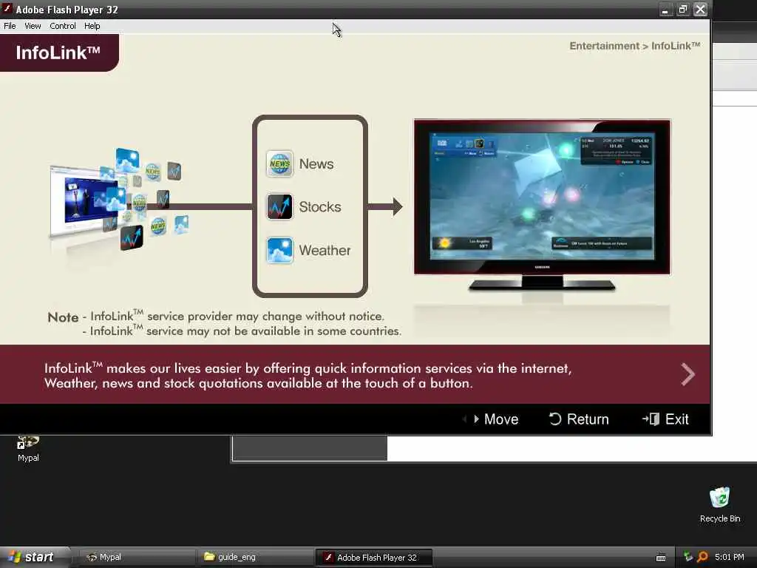The image size is (757, 568).
Task: Select the Stocks label
Action: [319, 207]
